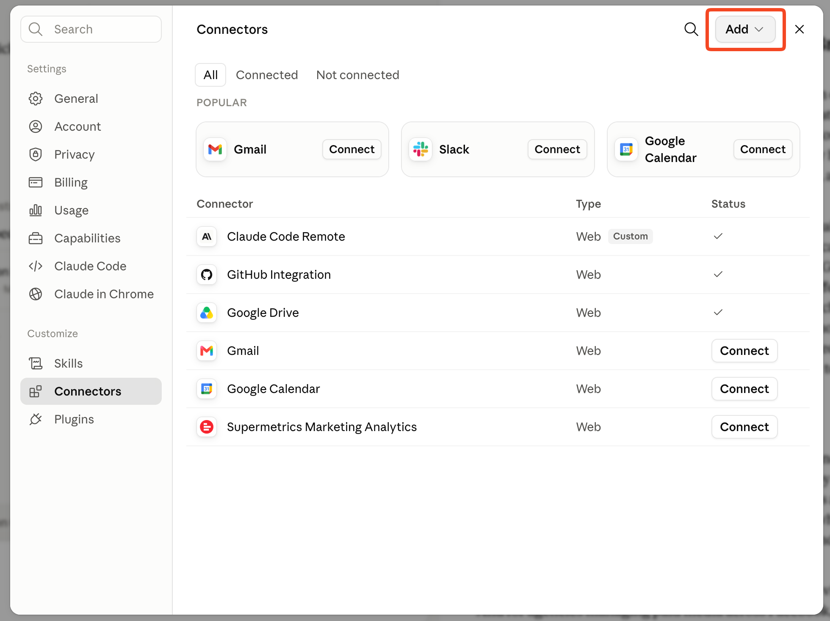Connect Supermetrics Marketing Analytics

tap(744, 427)
